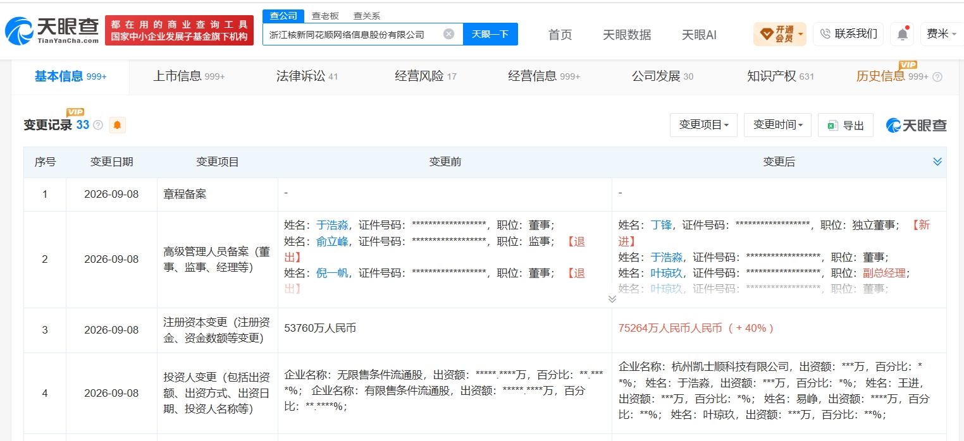Go to 首页 in top navigation
964x441 pixels.
[560, 35]
